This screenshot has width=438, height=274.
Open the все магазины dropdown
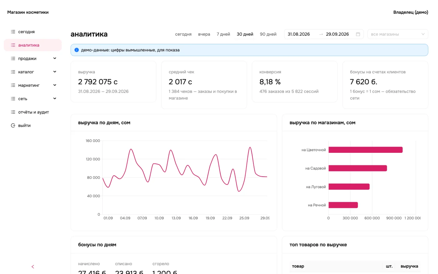tap(398, 34)
